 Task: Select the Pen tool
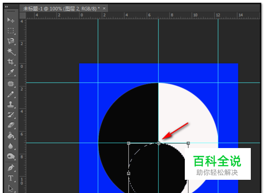coord(11,168)
